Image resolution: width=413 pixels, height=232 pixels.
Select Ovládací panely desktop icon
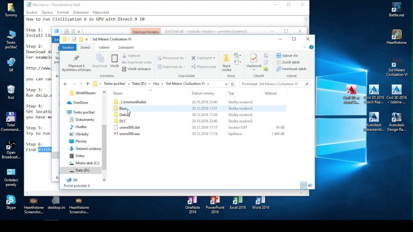click(x=11, y=177)
